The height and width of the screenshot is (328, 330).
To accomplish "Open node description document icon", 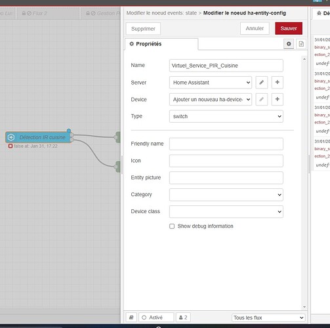I will pos(301,44).
